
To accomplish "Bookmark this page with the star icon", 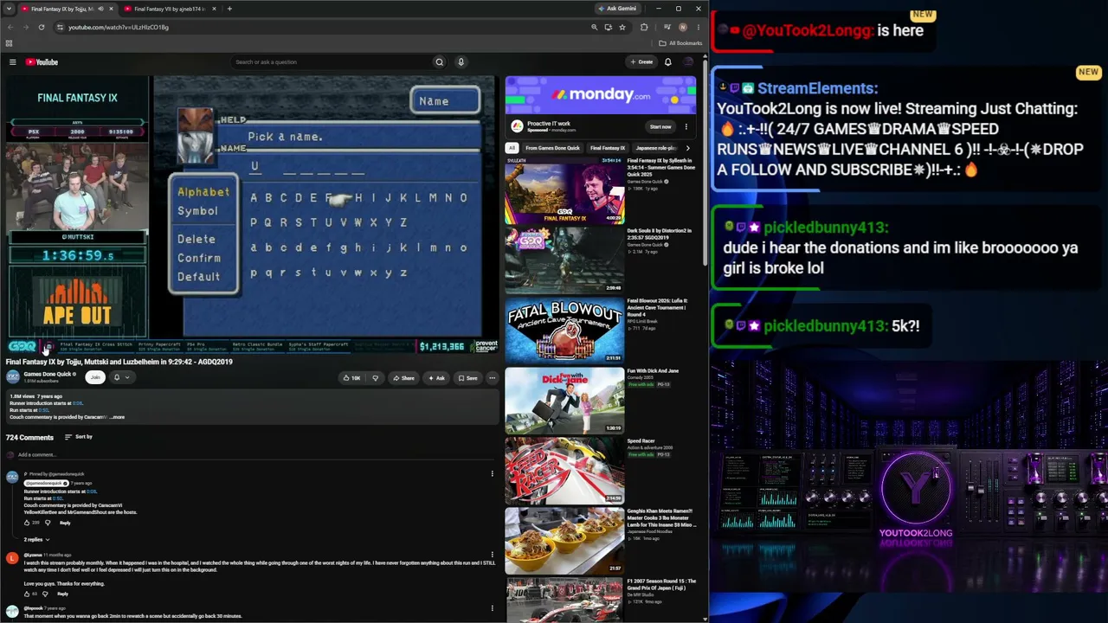I will tap(622, 27).
